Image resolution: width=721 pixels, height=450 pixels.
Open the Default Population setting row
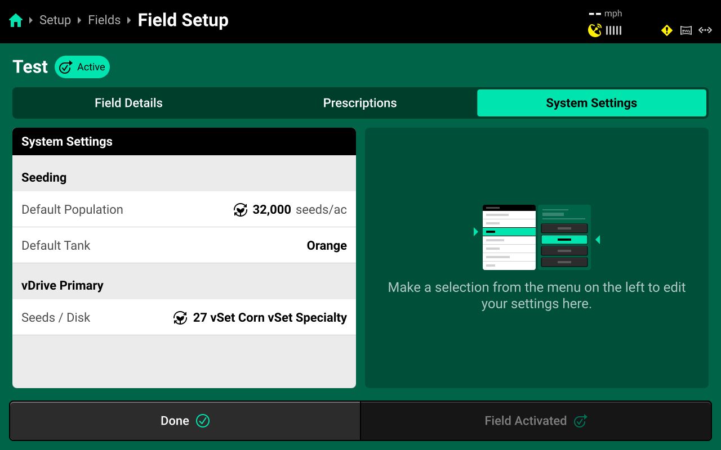point(184,210)
